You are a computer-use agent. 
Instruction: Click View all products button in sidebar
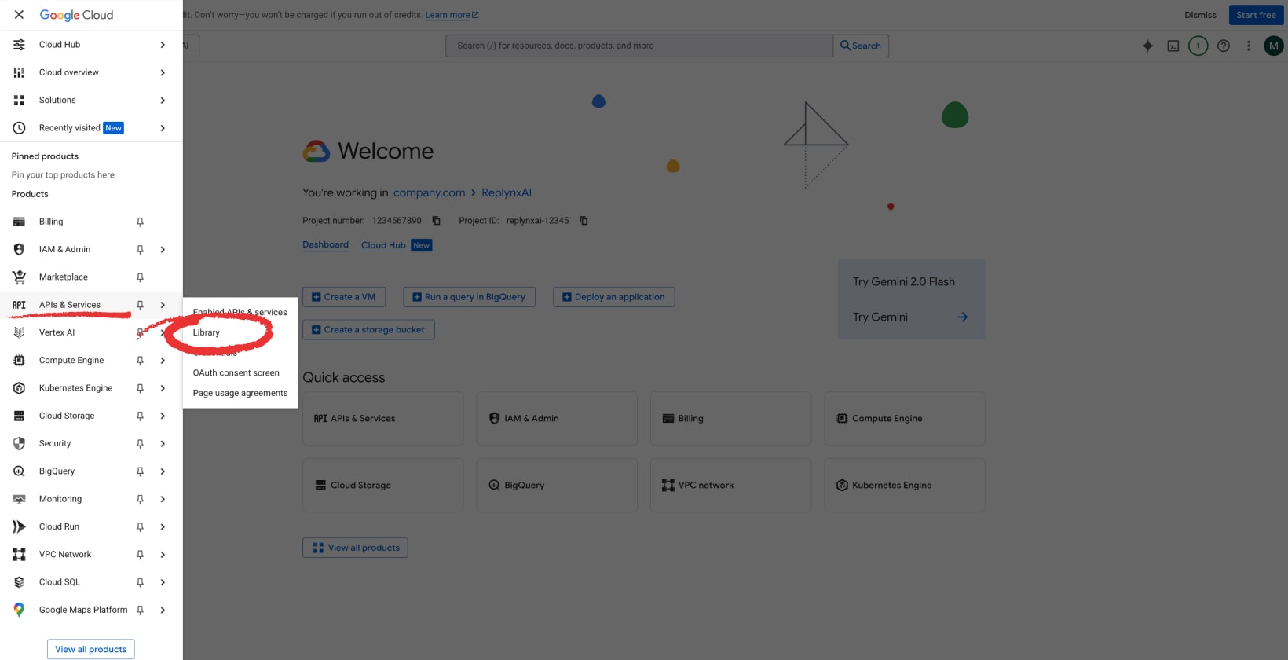pos(91,649)
